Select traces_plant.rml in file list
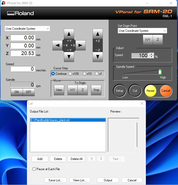Image resolution: width=178 pixels, height=185 pixels. [x=68, y=120]
